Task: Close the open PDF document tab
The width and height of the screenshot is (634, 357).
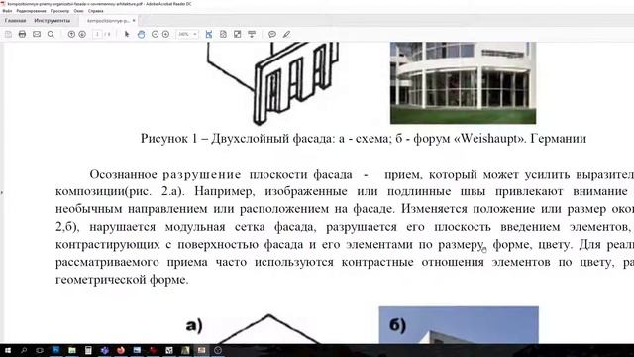Action: pos(134,20)
